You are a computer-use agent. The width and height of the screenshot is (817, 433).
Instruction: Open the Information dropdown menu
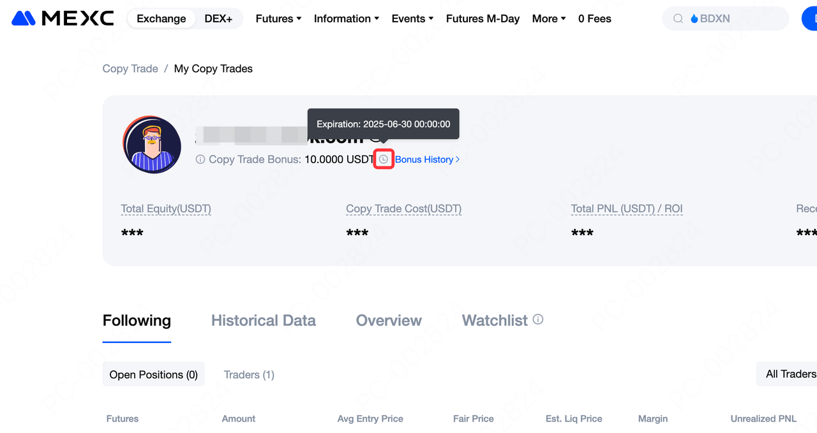tap(347, 18)
